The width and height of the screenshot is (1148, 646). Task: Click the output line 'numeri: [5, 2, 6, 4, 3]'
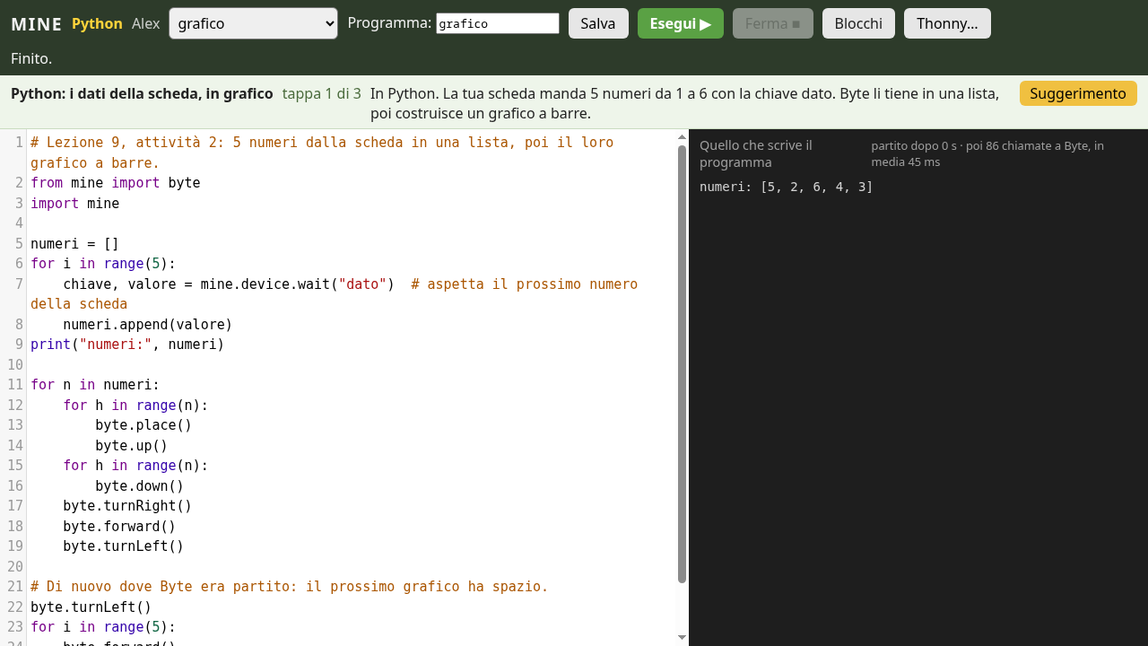pyautogui.click(x=787, y=187)
